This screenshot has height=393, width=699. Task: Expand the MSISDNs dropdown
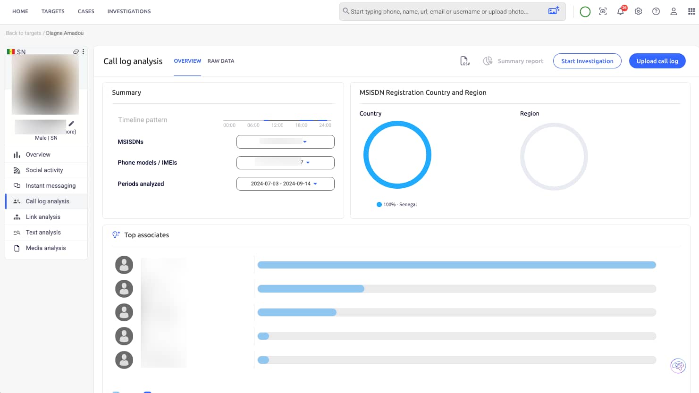coord(285,142)
